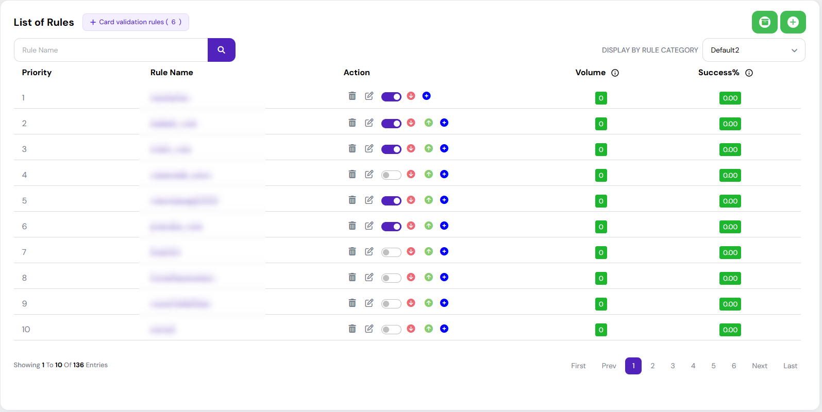Screen dimensions: 822x412
Task: Click the green archive icon button
Action: tap(765, 22)
